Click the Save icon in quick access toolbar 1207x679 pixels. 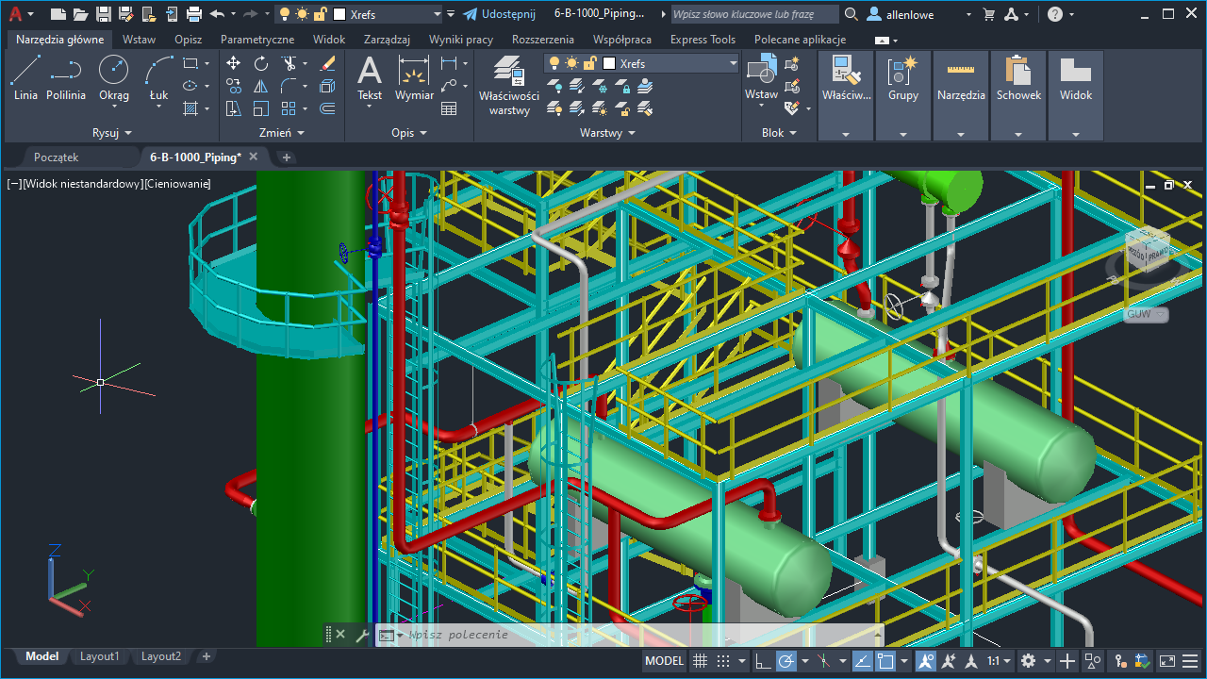click(x=104, y=14)
